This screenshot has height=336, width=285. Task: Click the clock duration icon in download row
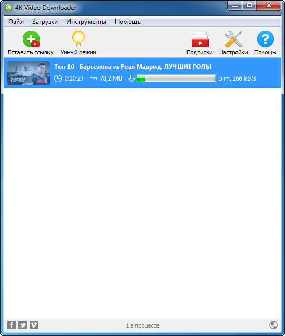(x=58, y=78)
